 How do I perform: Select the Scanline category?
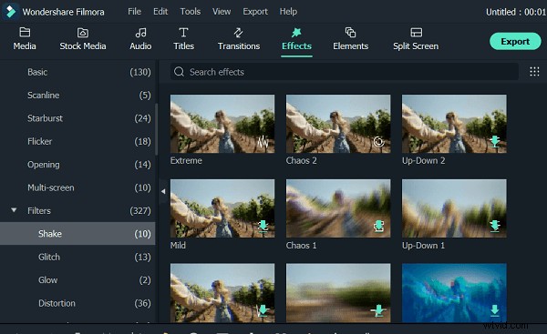click(77, 95)
